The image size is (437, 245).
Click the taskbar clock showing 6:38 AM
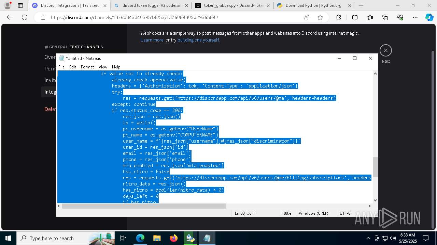pos(407,238)
